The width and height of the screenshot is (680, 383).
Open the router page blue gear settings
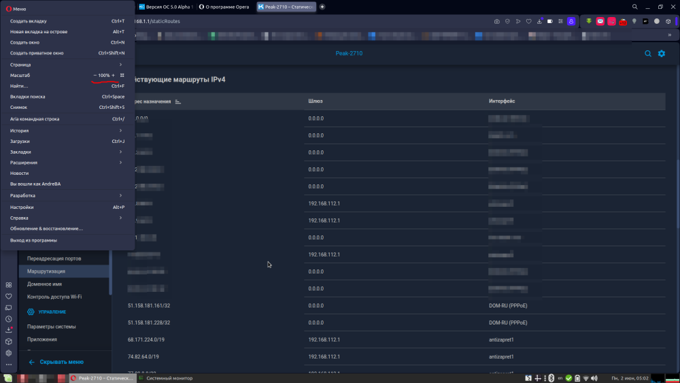click(x=662, y=53)
